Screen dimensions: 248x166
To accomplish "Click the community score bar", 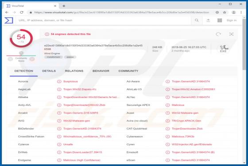I will click(x=21, y=56).
